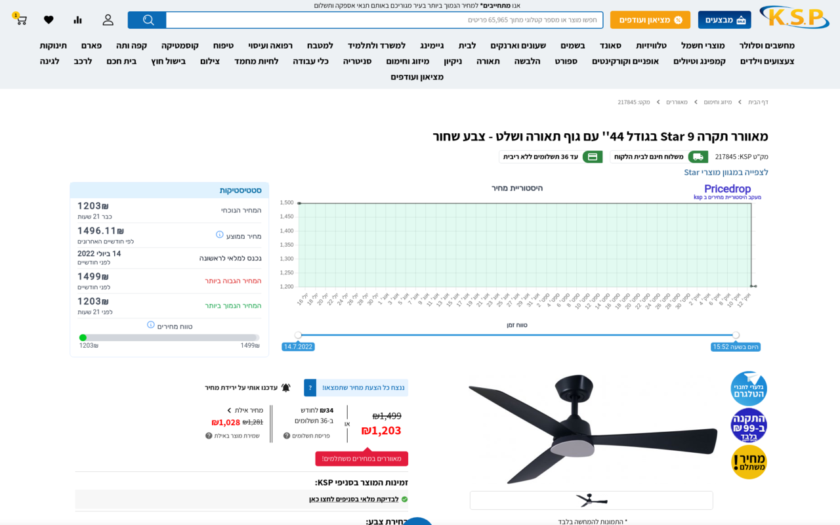Screen dimensions: 840x525
Task: Expand מחיר אילת chevron
Action: point(230,411)
